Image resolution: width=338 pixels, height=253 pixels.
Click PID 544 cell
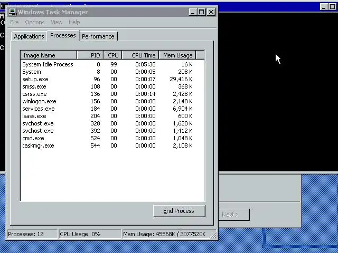pos(95,145)
